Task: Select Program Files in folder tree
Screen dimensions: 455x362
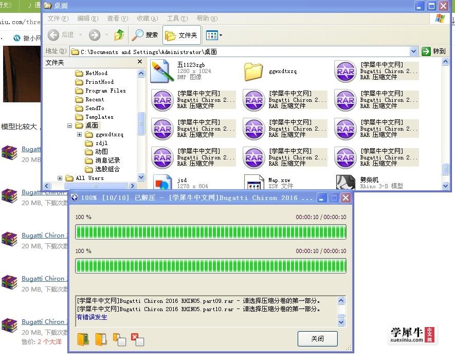Action: point(100,90)
